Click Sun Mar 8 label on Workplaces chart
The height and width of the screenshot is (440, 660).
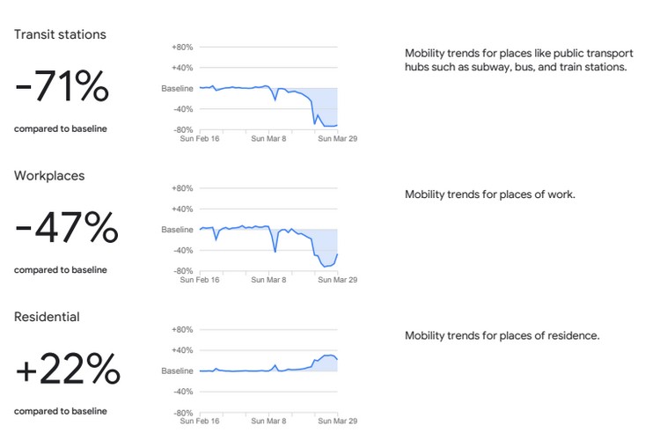pyautogui.click(x=269, y=280)
